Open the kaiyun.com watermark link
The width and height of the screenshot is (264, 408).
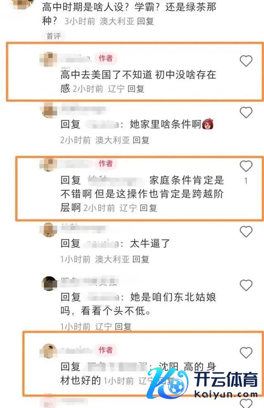tap(226, 394)
